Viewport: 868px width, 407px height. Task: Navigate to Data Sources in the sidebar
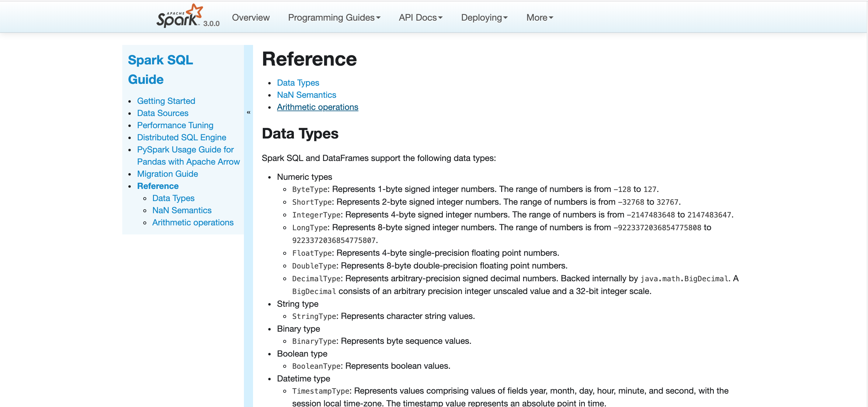pos(162,113)
